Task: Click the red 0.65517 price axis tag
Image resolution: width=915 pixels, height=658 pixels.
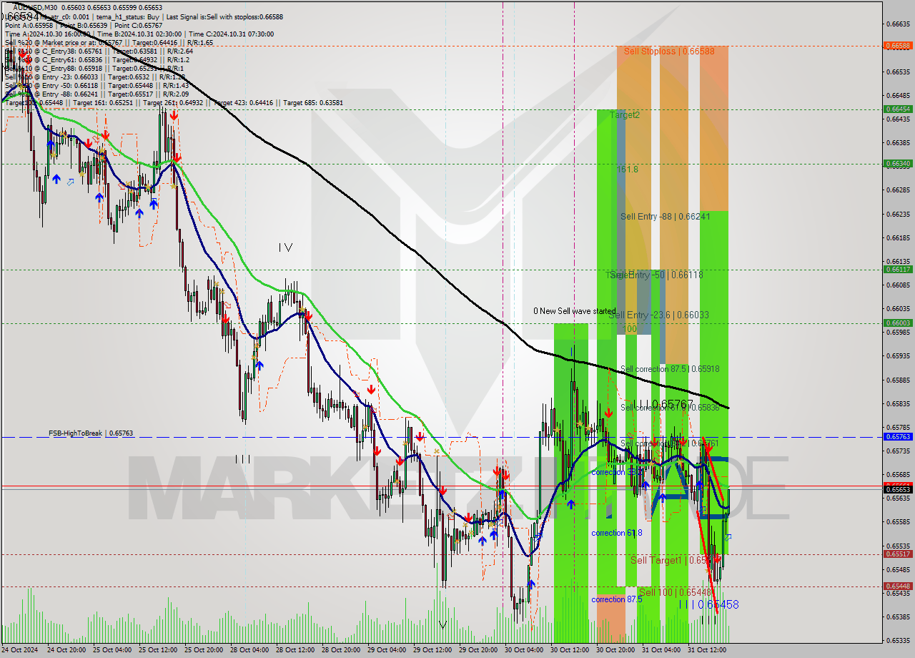Action: (x=898, y=554)
